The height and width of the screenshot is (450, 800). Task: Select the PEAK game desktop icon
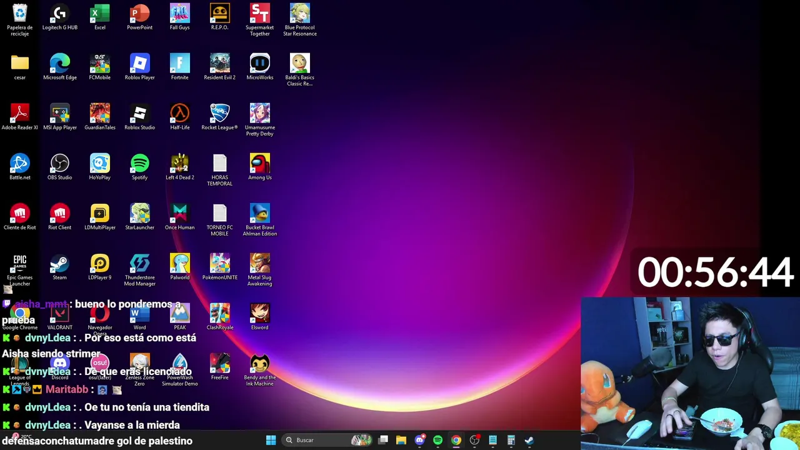click(x=180, y=317)
